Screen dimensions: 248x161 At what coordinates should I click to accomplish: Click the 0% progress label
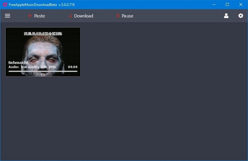(x=43, y=74)
